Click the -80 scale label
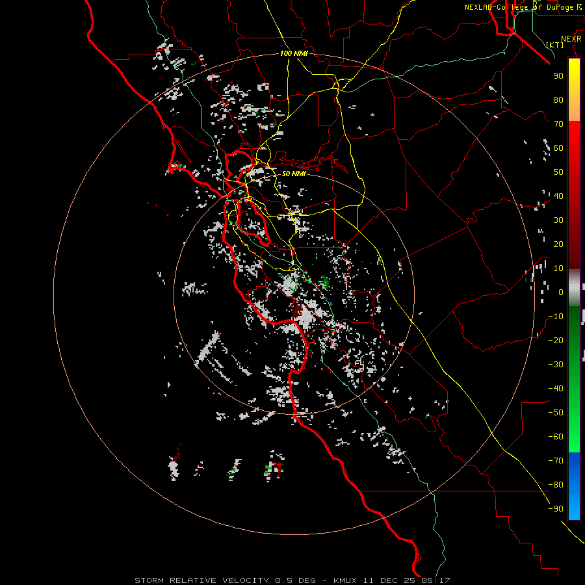This screenshot has width=585, height=585. [556, 485]
